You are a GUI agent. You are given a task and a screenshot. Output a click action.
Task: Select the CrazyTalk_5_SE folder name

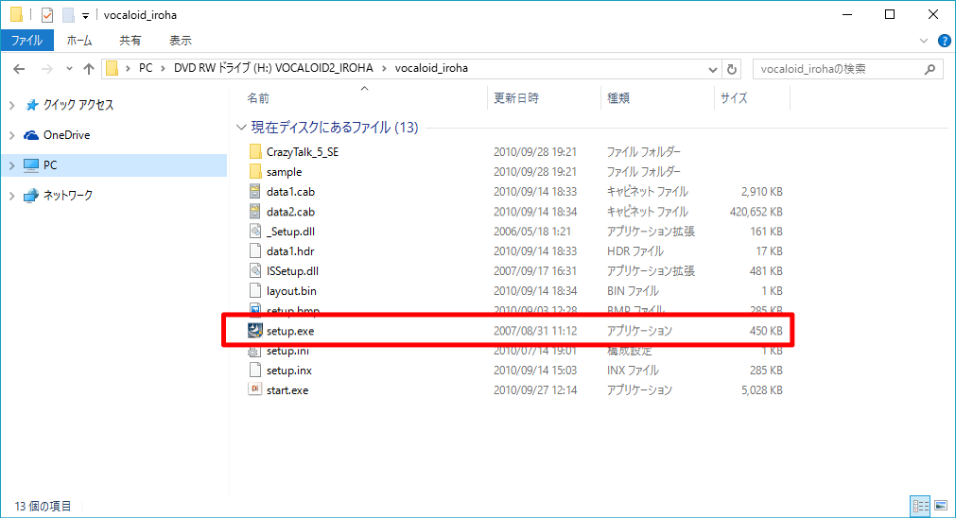tap(303, 152)
